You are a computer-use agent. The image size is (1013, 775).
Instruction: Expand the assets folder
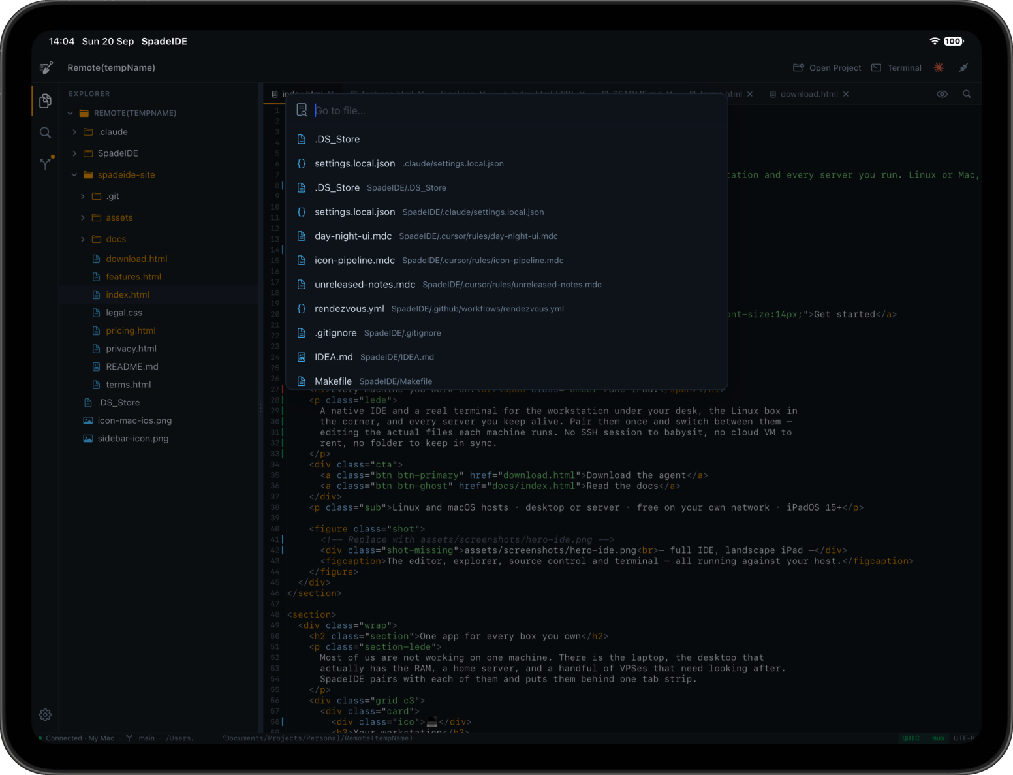tap(83, 218)
